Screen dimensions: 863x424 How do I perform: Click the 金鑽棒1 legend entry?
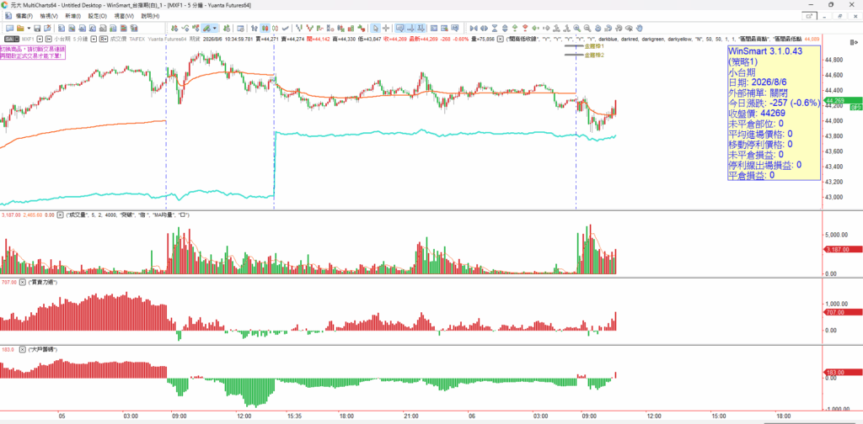[x=594, y=46]
